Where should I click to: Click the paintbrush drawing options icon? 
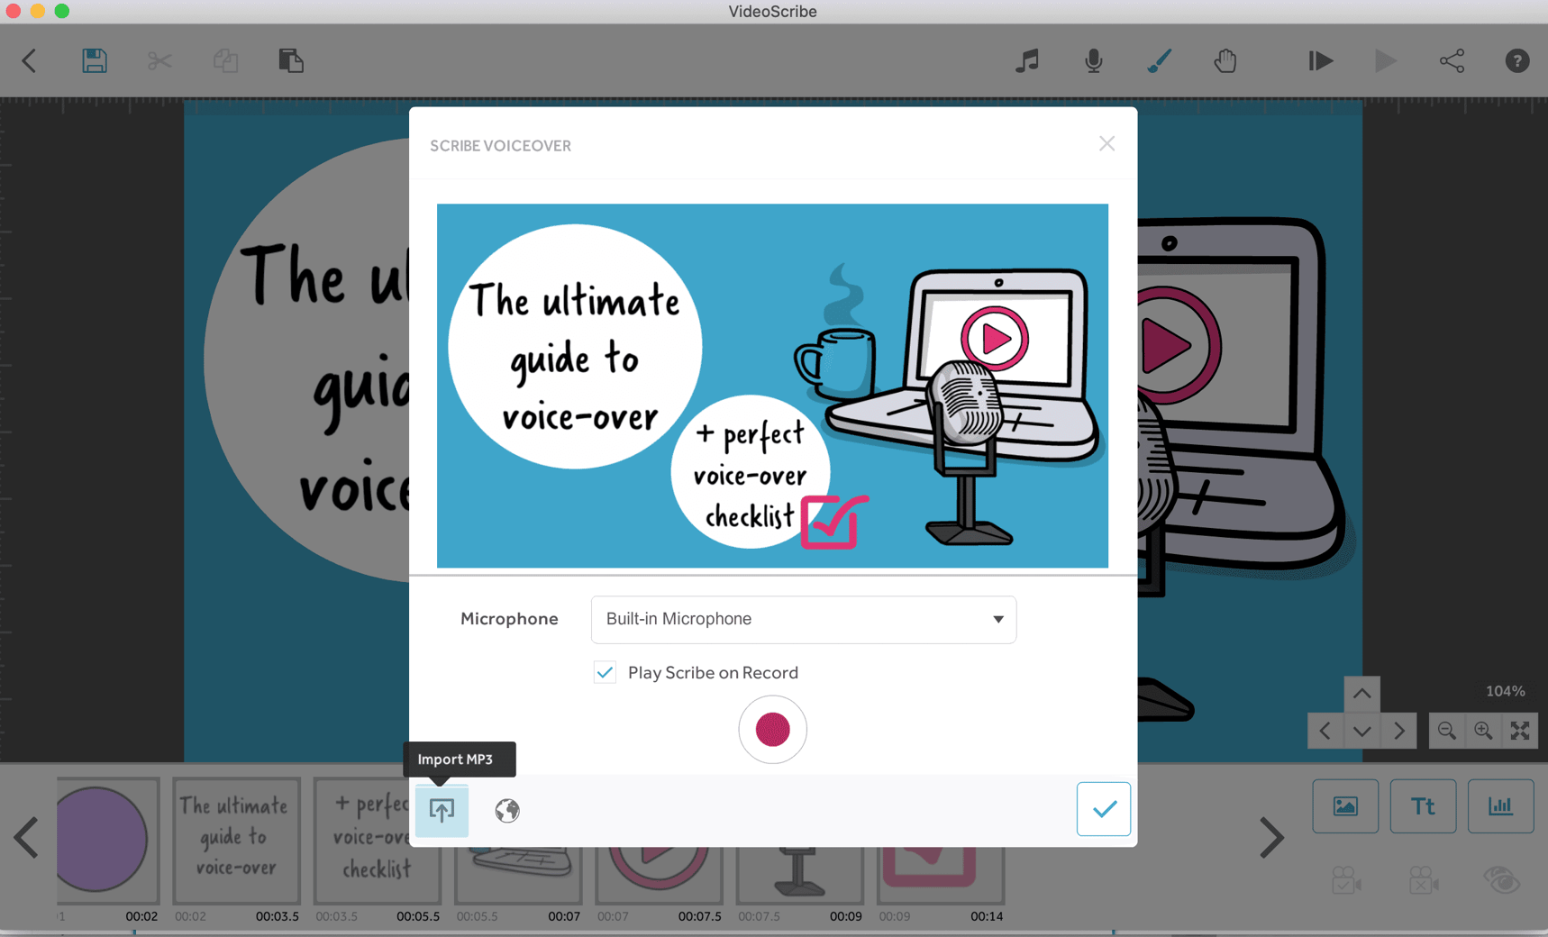tap(1159, 60)
